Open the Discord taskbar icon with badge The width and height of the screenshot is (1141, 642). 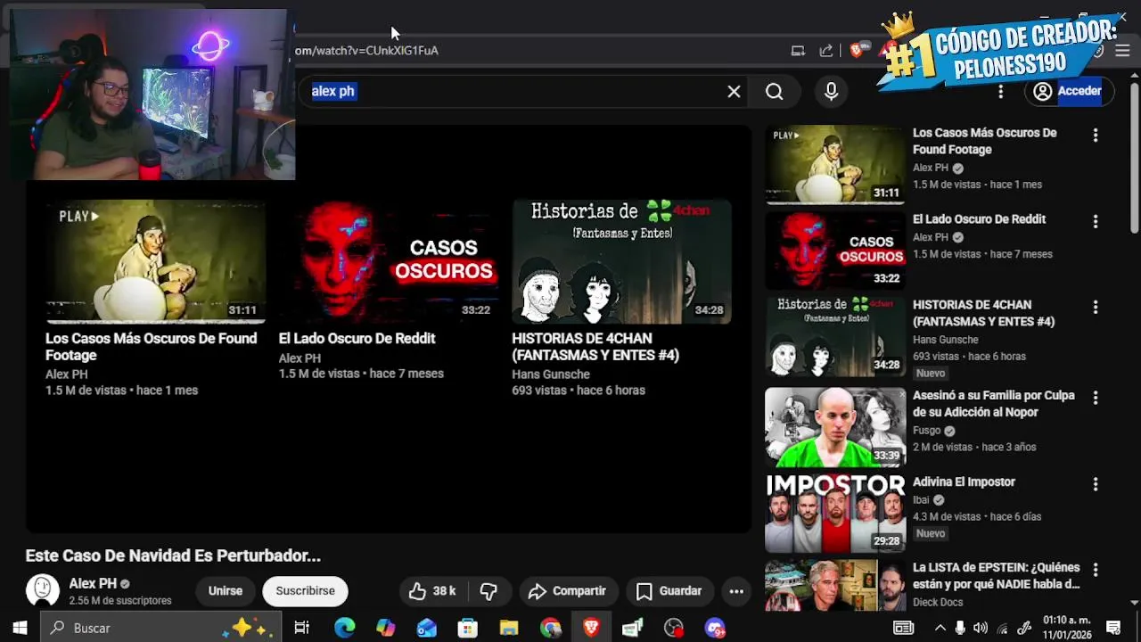715,628
